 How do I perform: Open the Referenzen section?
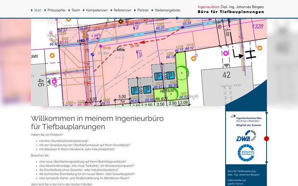[123, 10]
